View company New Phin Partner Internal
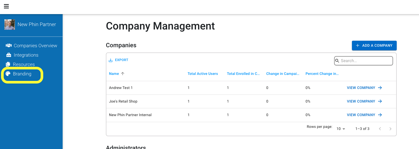Screen dimensions: 419x149 click(364, 115)
